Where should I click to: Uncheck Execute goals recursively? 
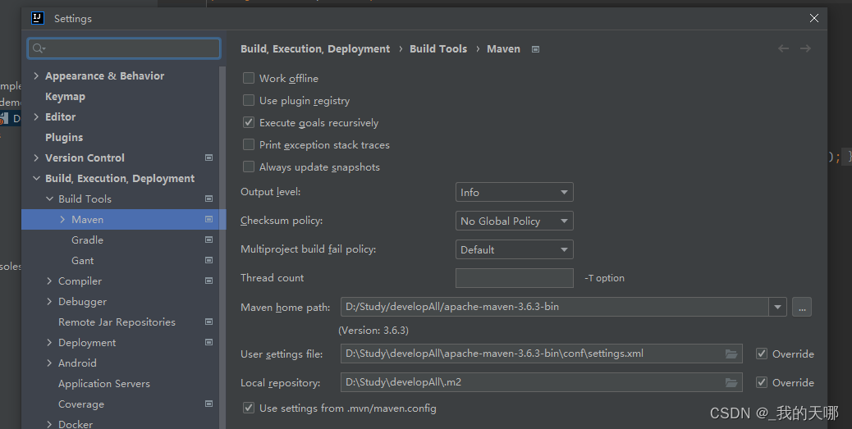(249, 123)
